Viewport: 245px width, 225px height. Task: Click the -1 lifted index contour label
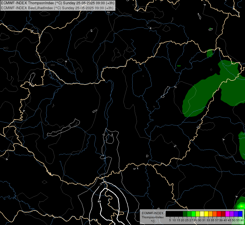(101, 184)
